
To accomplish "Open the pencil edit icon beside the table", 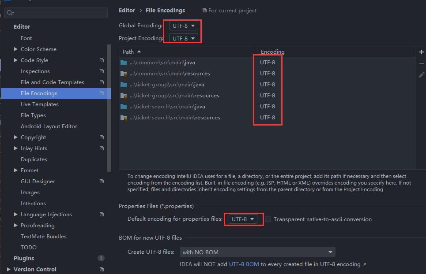I will 421,75.
